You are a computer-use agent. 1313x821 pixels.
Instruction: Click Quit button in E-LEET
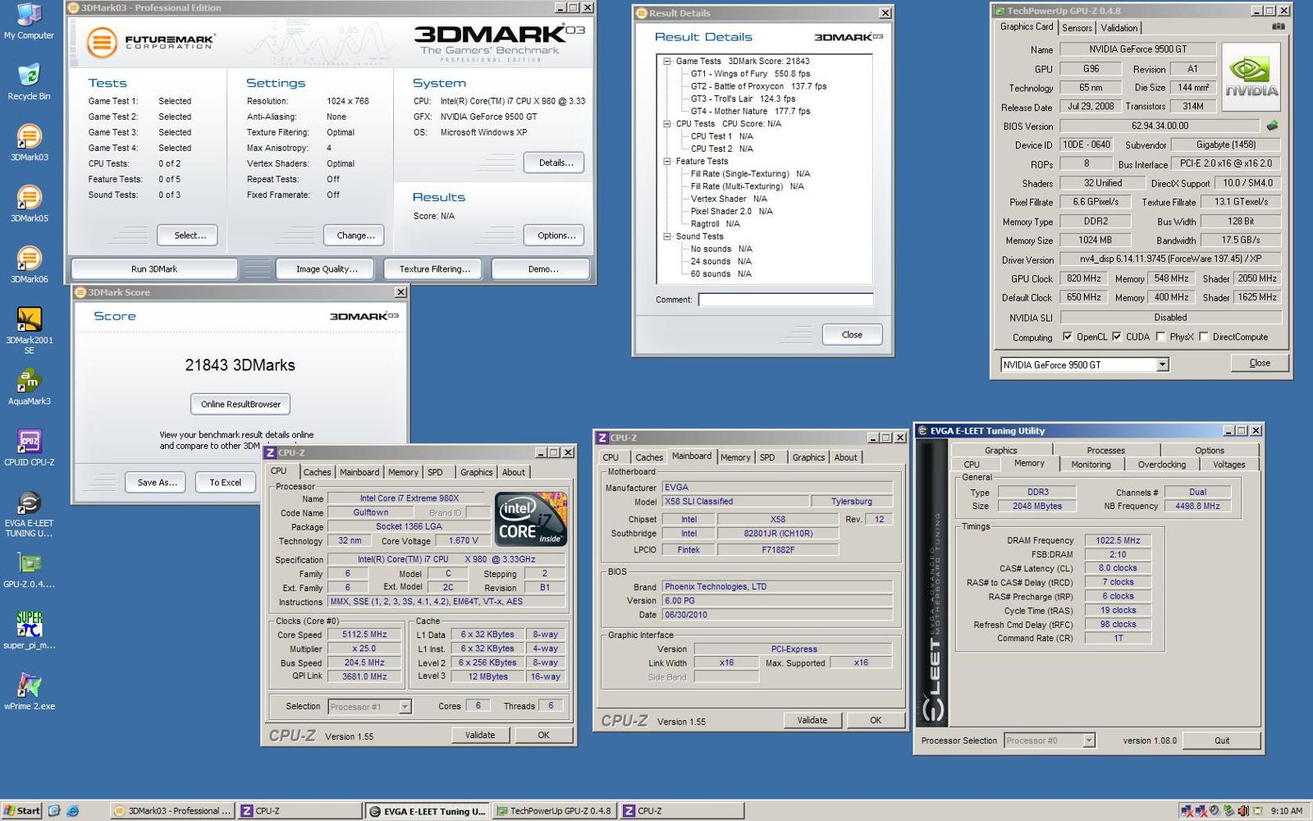tap(1222, 741)
